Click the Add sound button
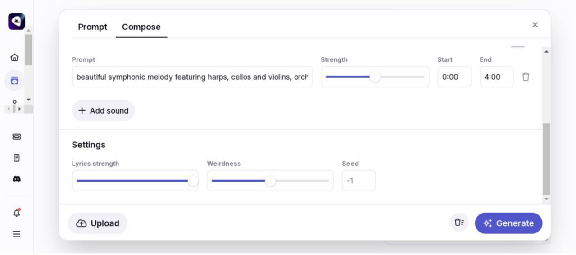The image size is (576, 255). click(103, 111)
